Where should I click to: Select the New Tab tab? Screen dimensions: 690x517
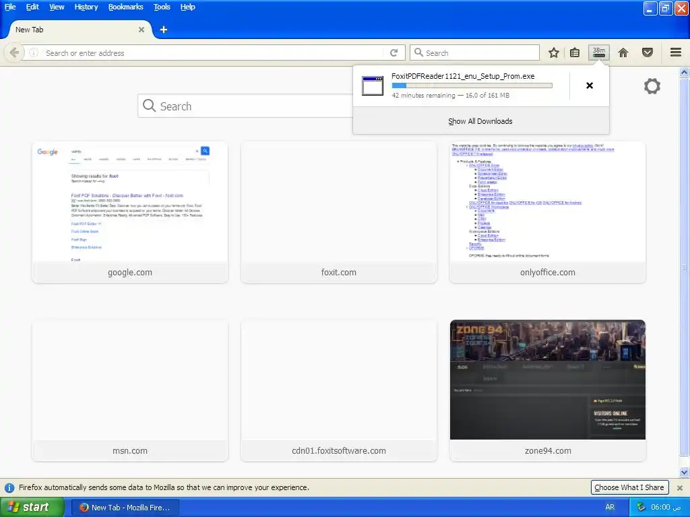point(80,30)
